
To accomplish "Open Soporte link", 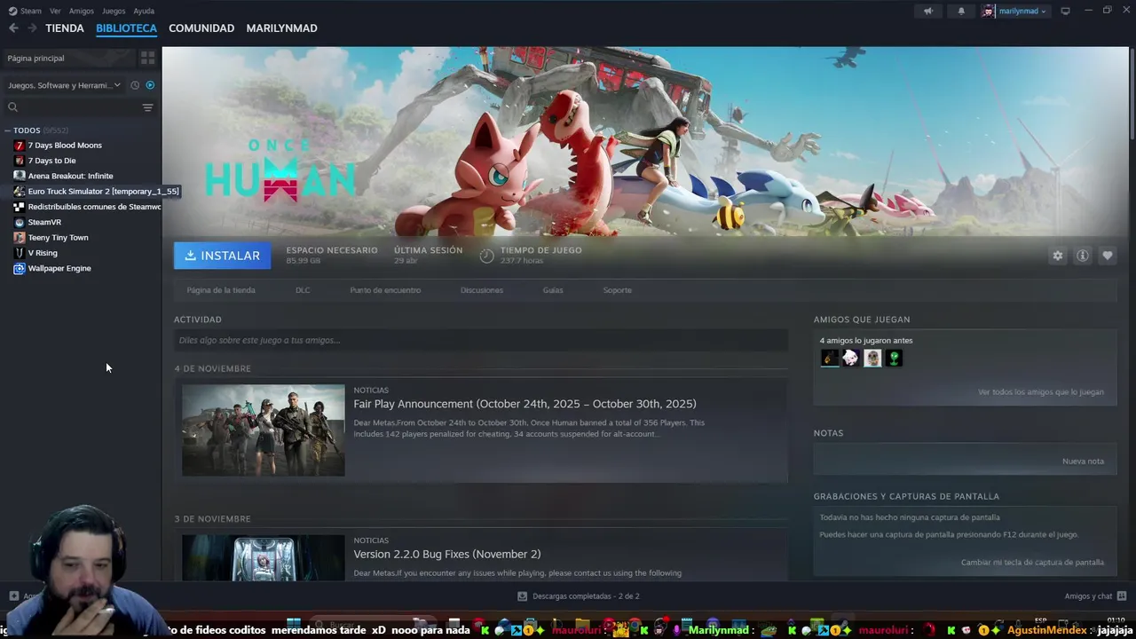I will pos(618,290).
